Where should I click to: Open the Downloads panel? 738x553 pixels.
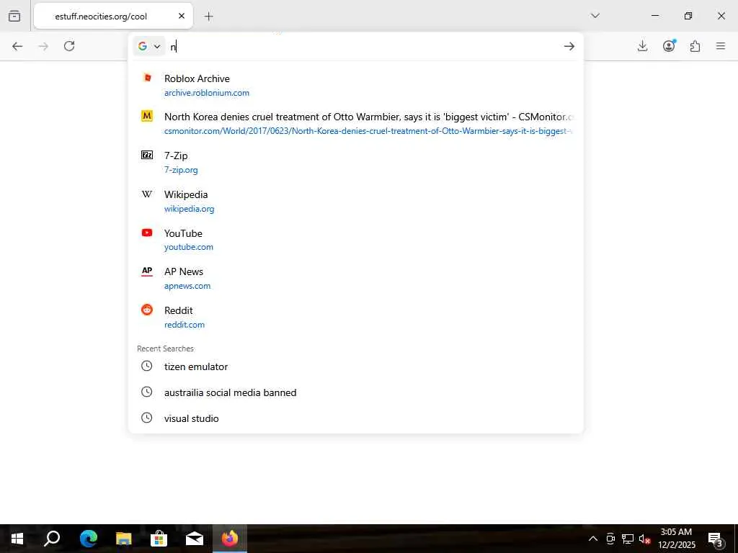[642, 46]
